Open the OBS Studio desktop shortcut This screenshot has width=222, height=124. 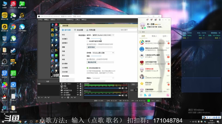click(5, 63)
